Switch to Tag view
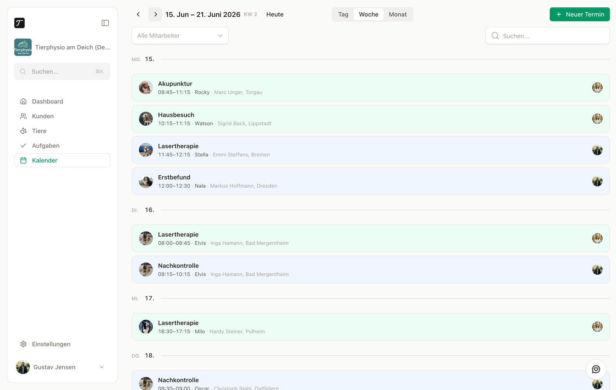Viewport: 616px width, 390px height. point(343,14)
